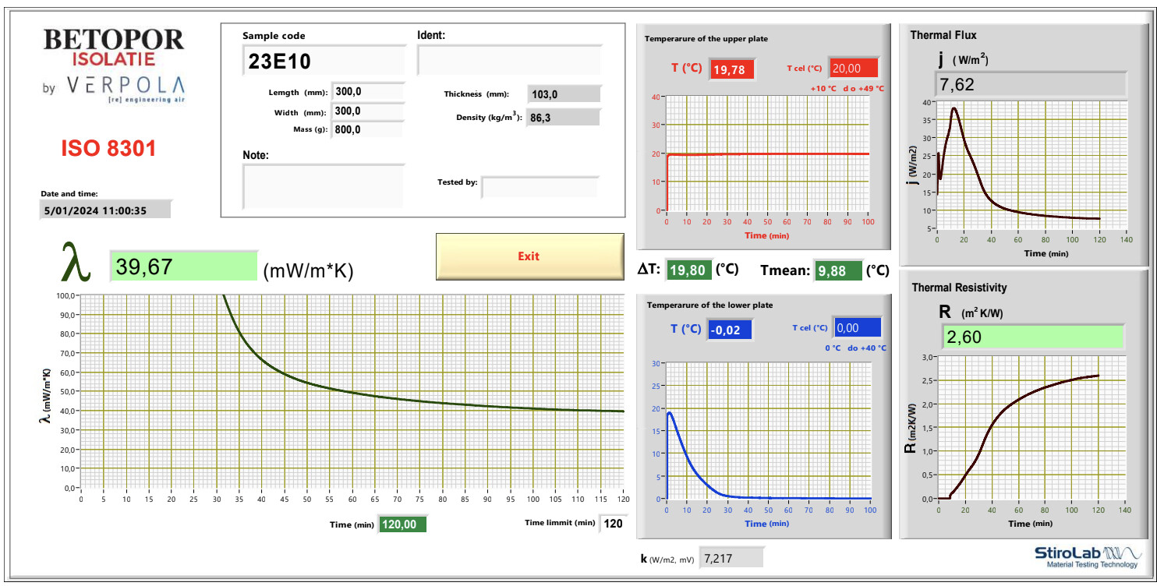Click the Thermal Flux value 7,62
1157x586 pixels.
pos(1030,85)
